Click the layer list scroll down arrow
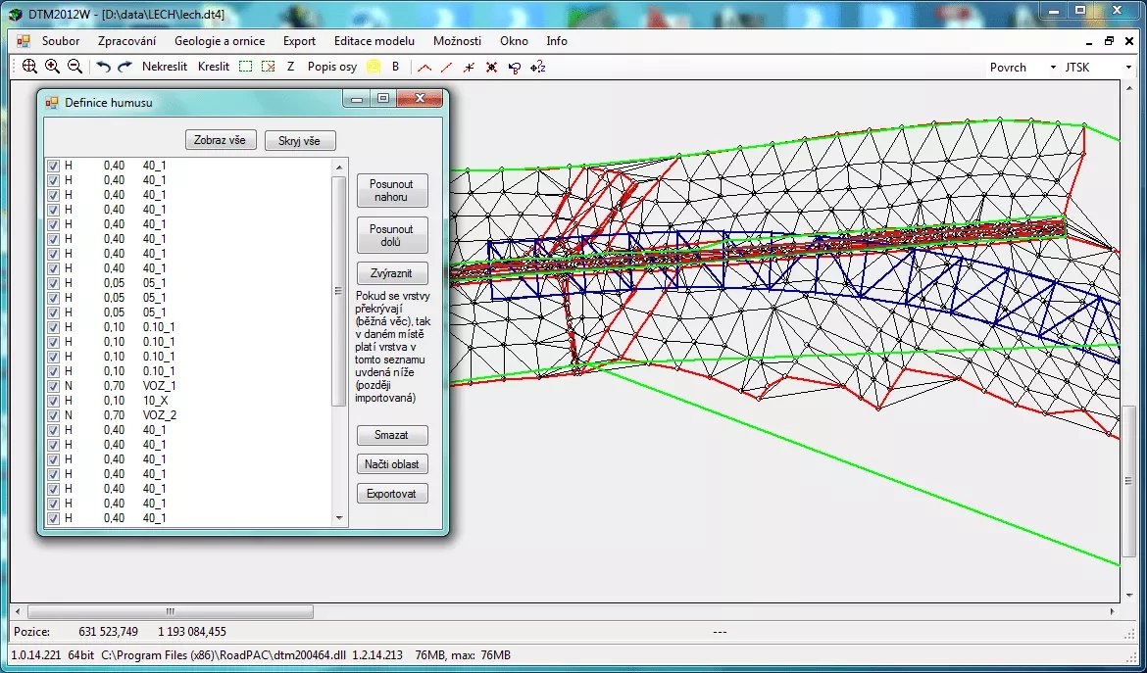This screenshot has height=673, width=1147. (339, 517)
